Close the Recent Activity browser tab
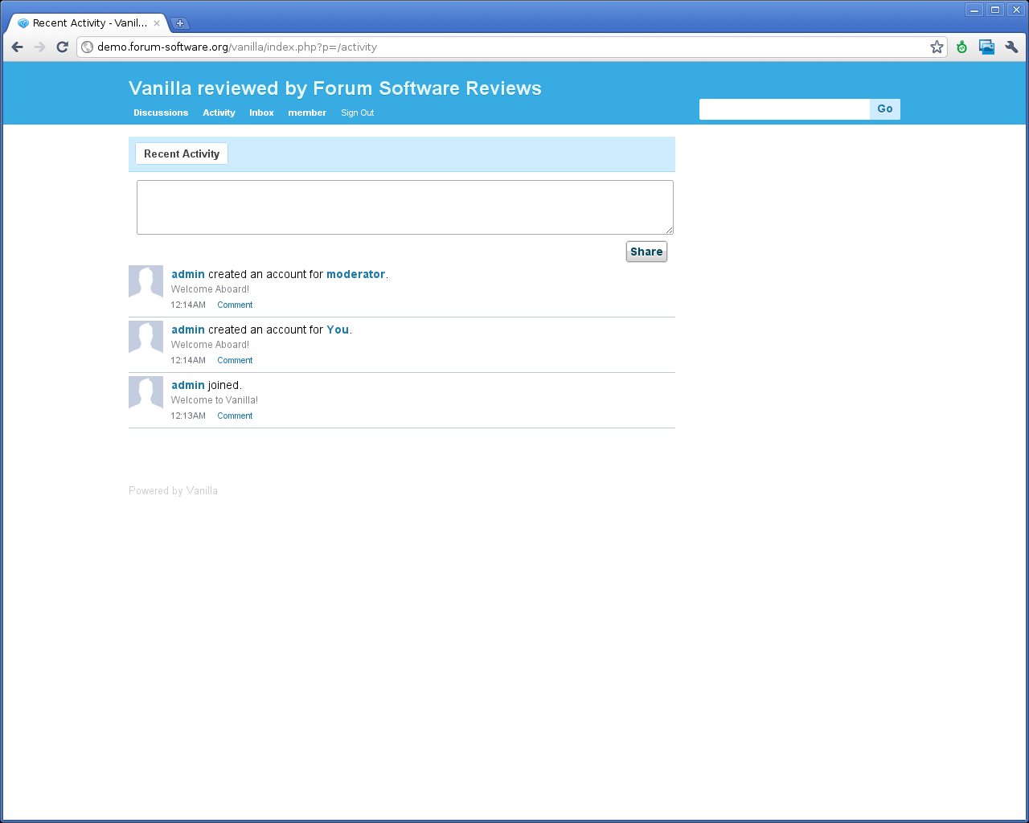 (157, 23)
